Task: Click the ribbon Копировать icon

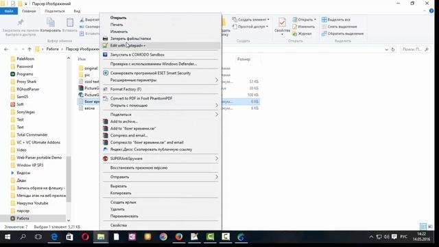Action: [x=51, y=23]
